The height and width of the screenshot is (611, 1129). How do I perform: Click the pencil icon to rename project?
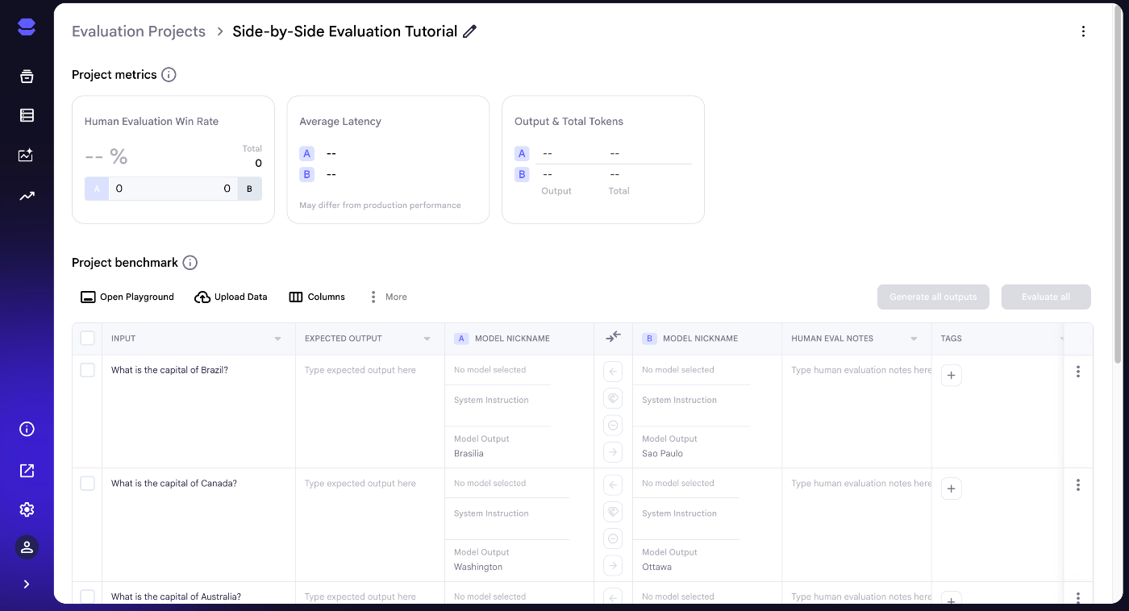(470, 31)
